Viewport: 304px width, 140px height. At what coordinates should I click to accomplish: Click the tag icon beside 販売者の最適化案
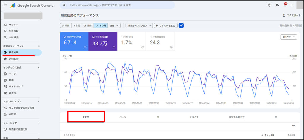[5, 129]
